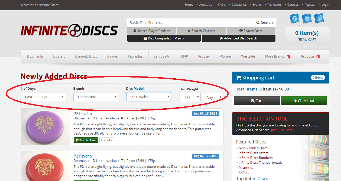Focus the Basic Disc Search input field
This screenshot has height=181, width=341.
pyautogui.click(x=190, y=22)
